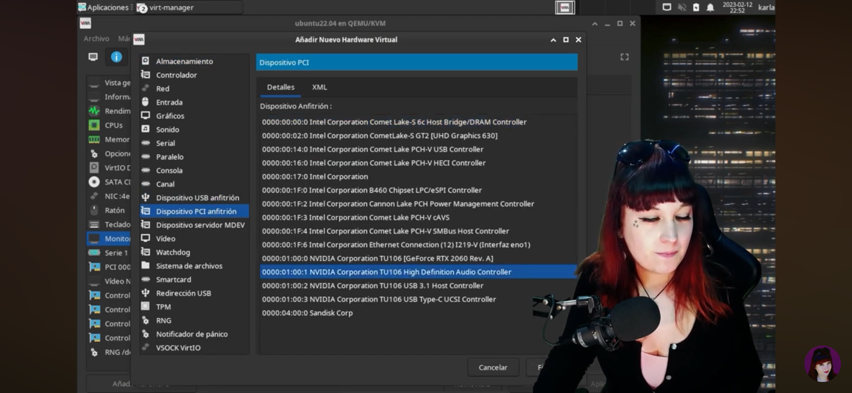Switch to the XML tab
Image resolution: width=852 pixels, height=393 pixels.
pos(319,87)
